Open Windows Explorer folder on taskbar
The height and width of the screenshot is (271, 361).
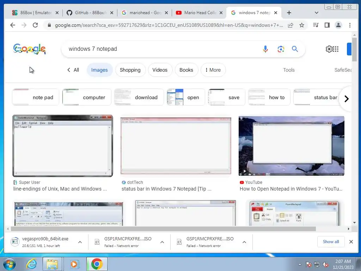coord(53,264)
